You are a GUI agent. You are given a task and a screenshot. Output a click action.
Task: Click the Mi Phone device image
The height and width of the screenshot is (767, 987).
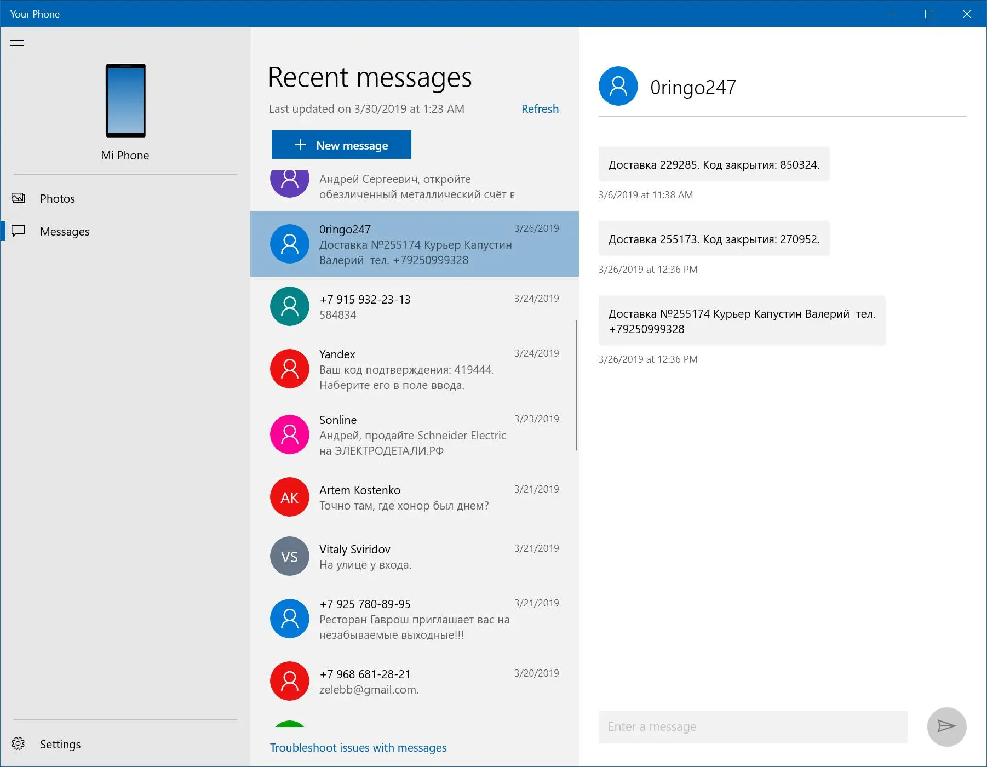(125, 100)
